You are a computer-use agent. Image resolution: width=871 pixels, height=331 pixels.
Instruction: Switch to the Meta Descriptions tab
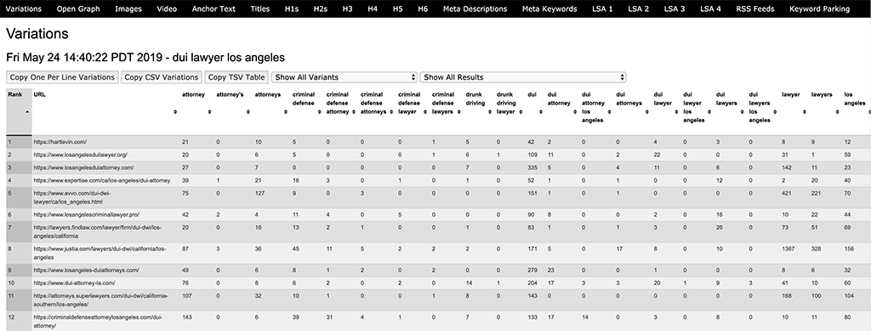[475, 8]
